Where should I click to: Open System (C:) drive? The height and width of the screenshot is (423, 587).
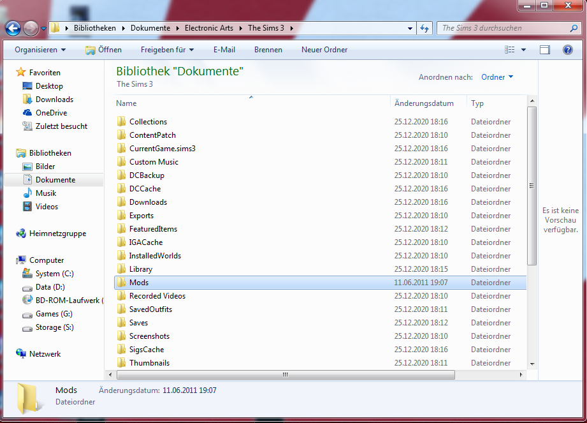(x=54, y=274)
